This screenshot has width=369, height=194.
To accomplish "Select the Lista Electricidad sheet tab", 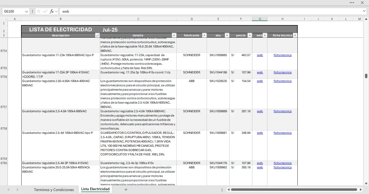I will (x=95, y=189).
